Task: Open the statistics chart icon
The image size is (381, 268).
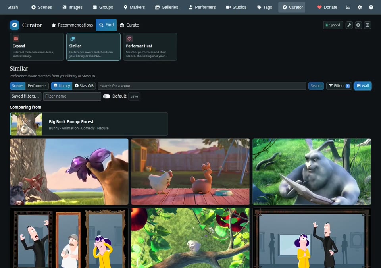Action: [x=348, y=7]
